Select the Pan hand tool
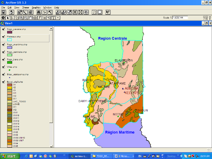Viewport: 212px width, 159px height. point(31,18)
